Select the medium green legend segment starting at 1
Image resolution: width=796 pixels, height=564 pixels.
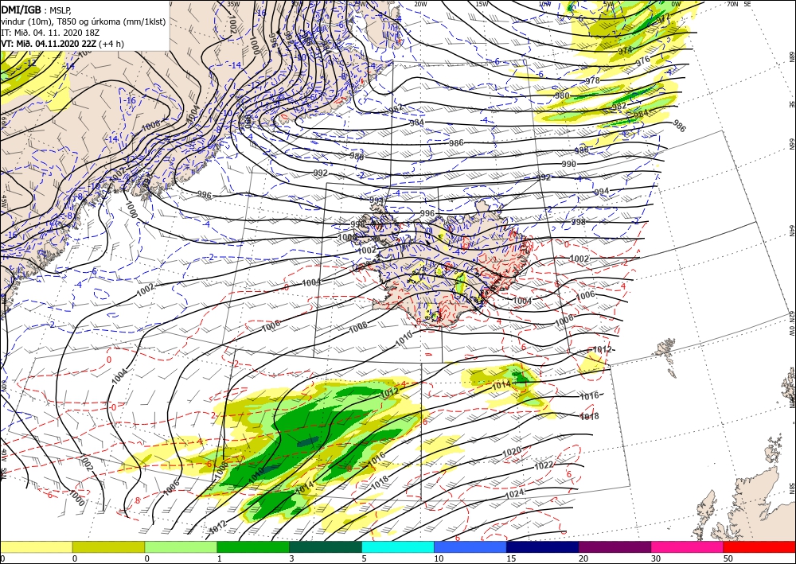pos(253,546)
